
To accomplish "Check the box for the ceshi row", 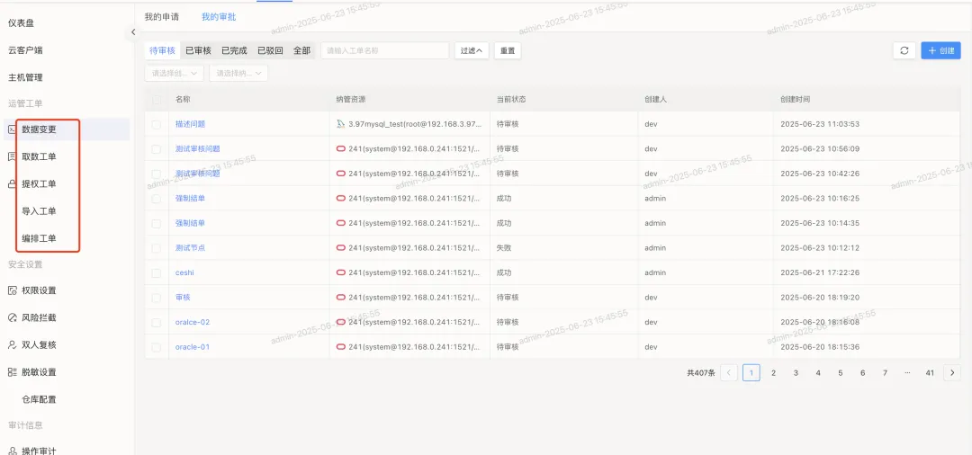I will tap(157, 272).
